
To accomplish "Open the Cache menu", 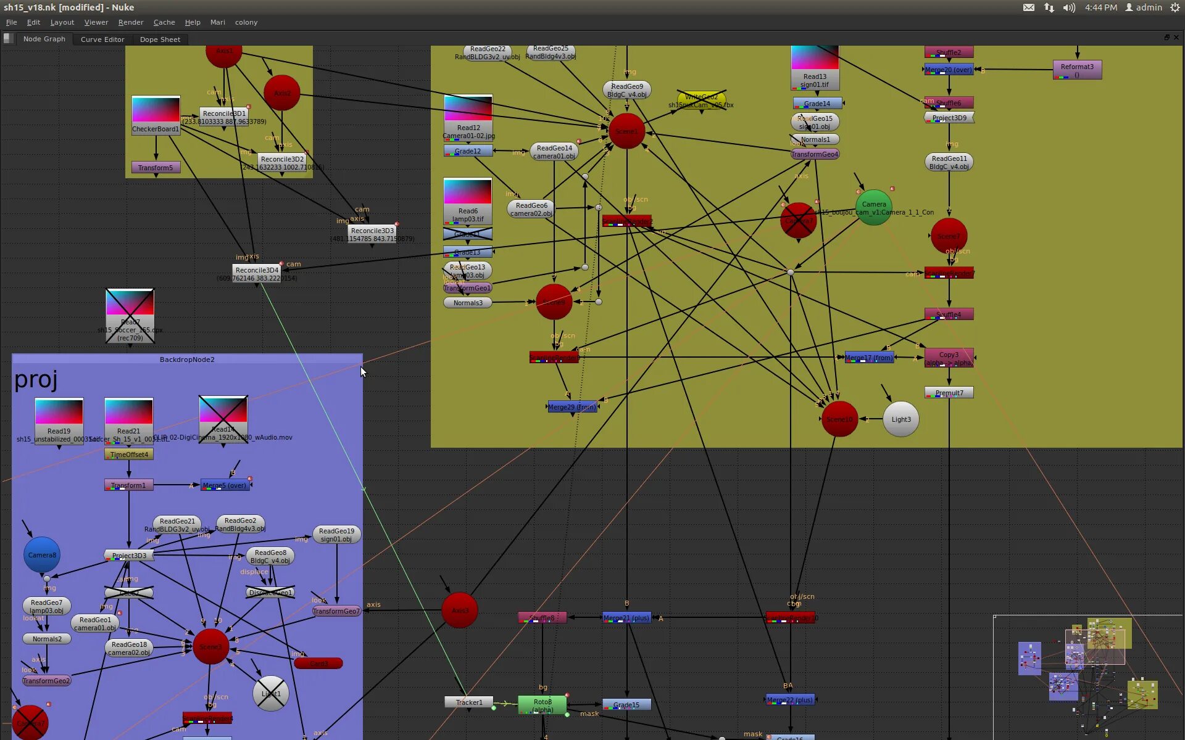I will coord(164,22).
